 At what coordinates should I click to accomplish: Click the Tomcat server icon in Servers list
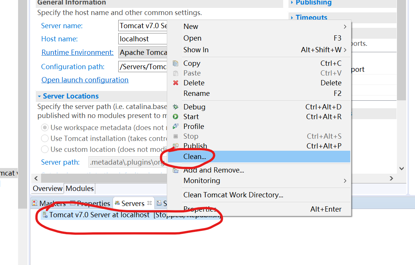click(x=45, y=215)
